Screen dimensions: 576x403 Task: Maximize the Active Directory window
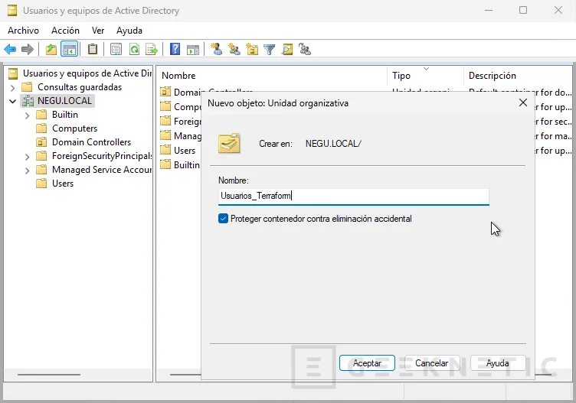[x=523, y=10]
